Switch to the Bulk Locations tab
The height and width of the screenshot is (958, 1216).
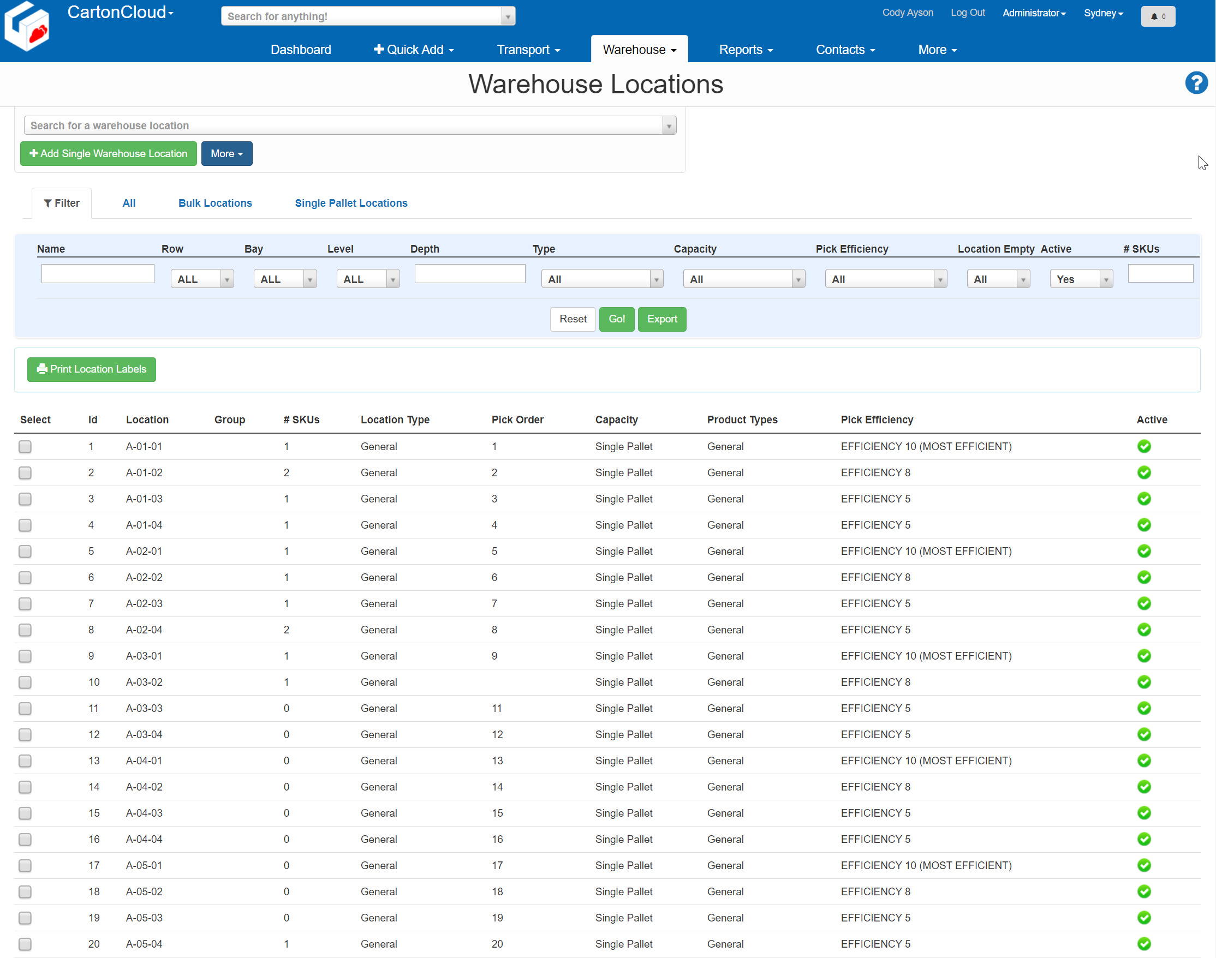pos(215,203)
